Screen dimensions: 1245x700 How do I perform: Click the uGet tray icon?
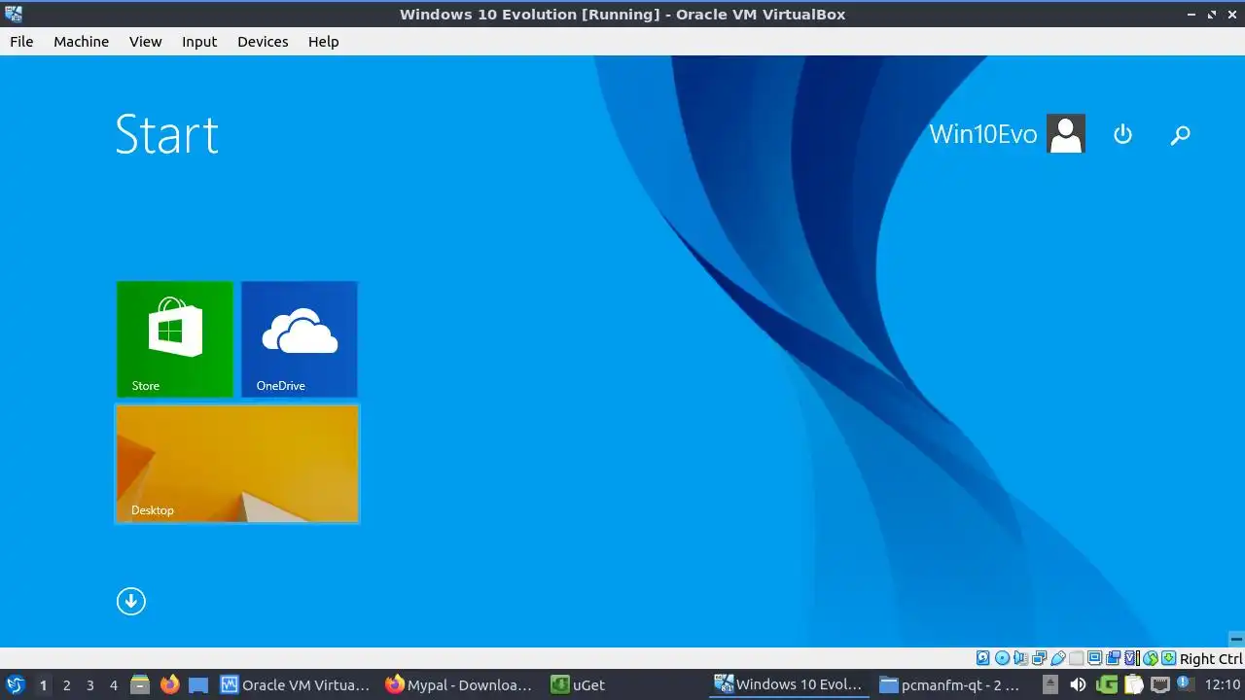pos(1106,684)
